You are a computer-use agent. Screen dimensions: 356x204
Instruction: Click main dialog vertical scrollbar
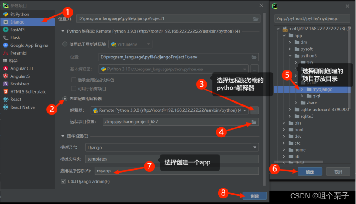point(264,99)
